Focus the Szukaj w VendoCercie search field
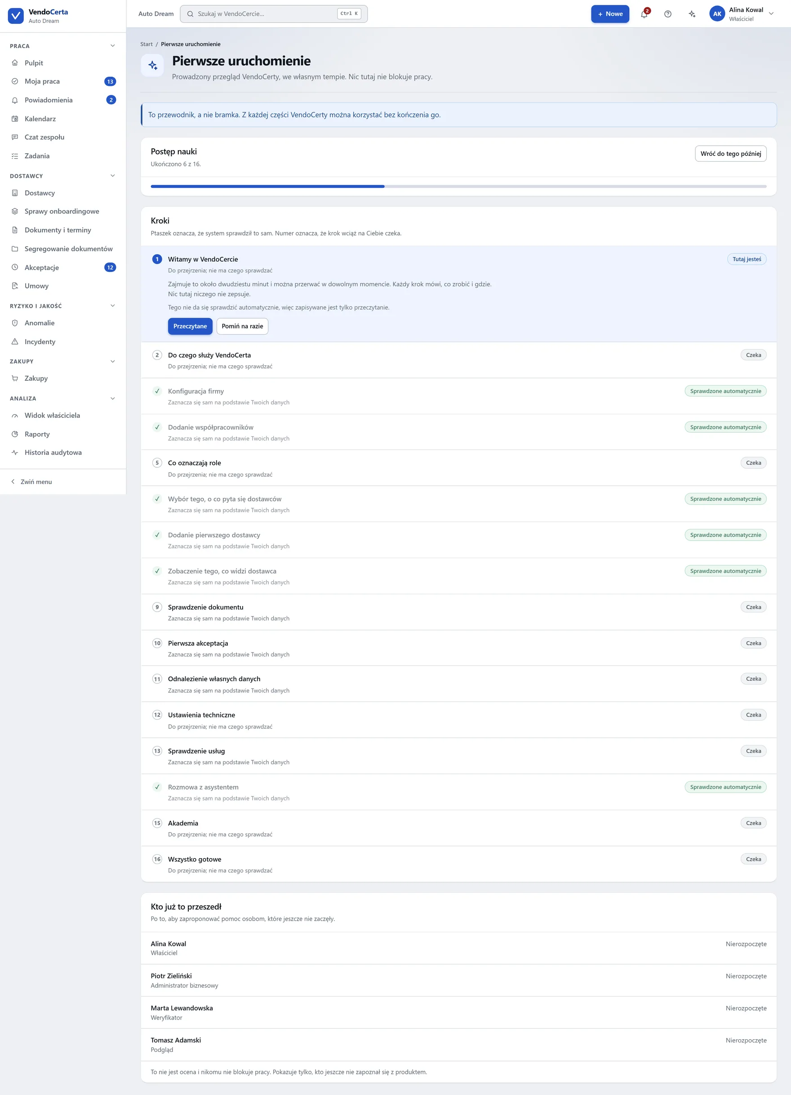This screenshot has height=1095, width=791. (x=273, y=14)
